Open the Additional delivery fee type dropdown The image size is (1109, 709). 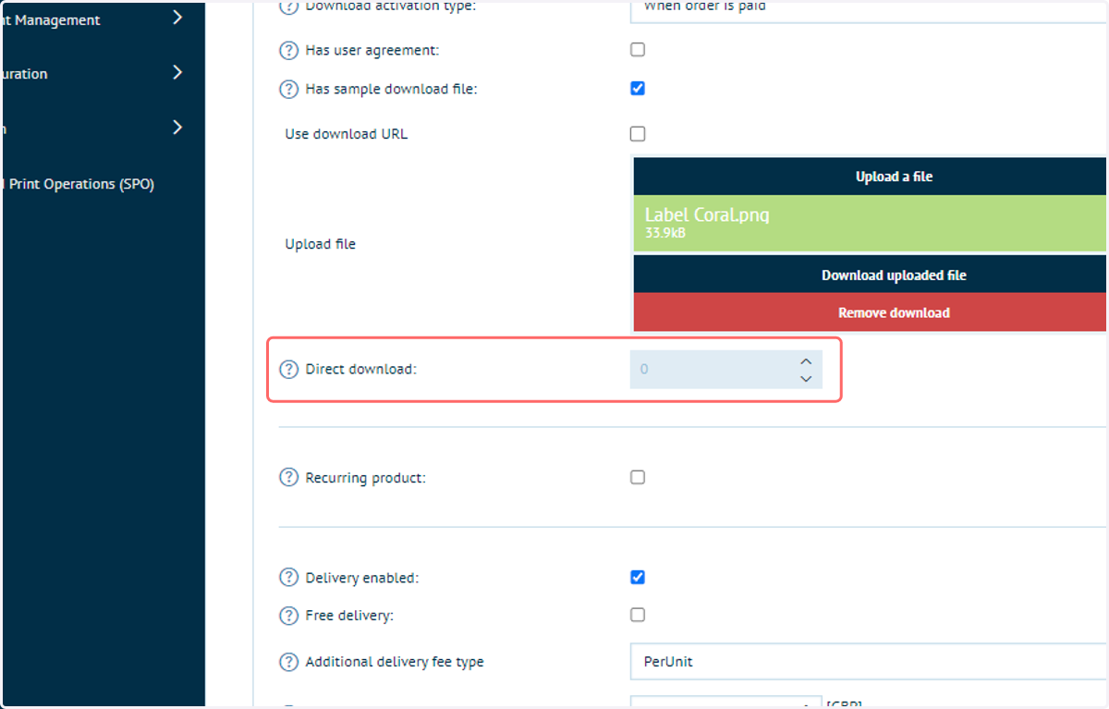[869, 662]
